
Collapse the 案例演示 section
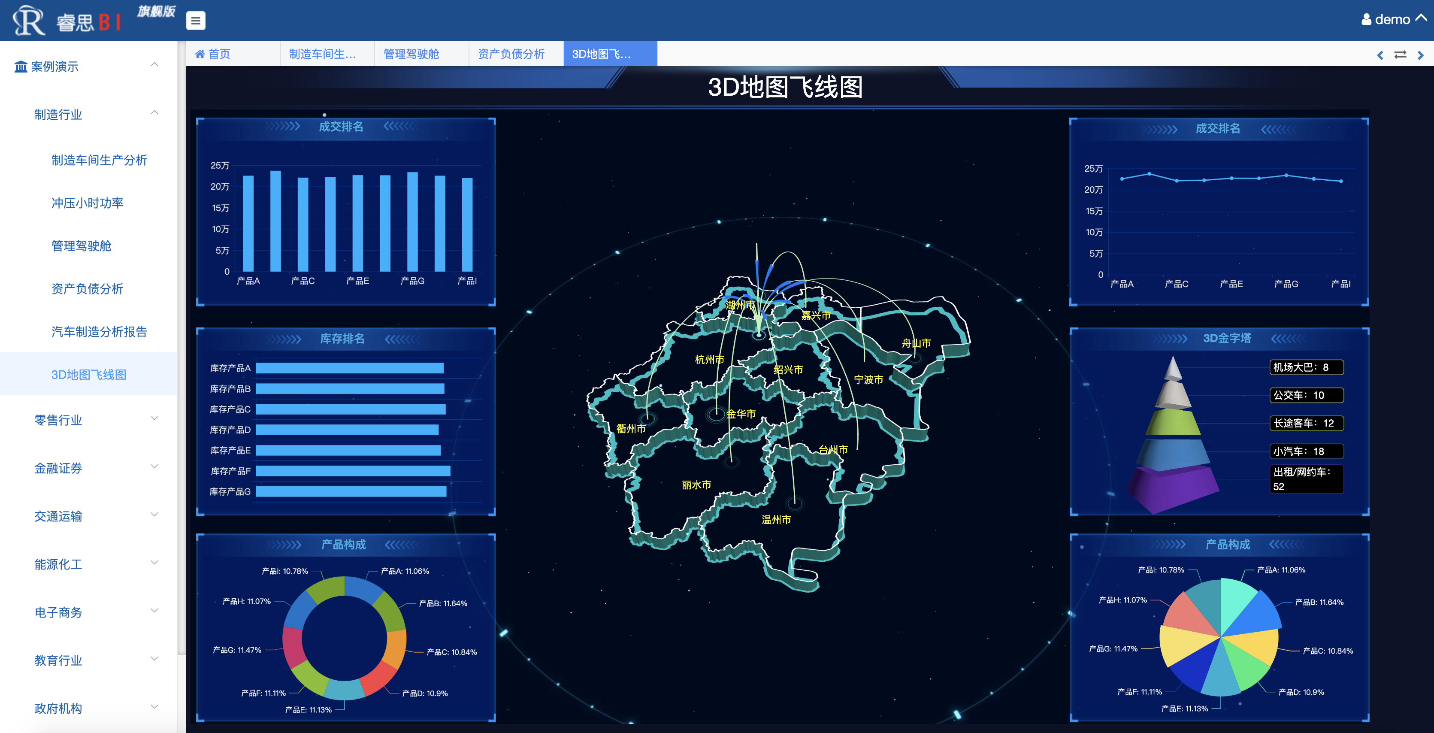154,65
